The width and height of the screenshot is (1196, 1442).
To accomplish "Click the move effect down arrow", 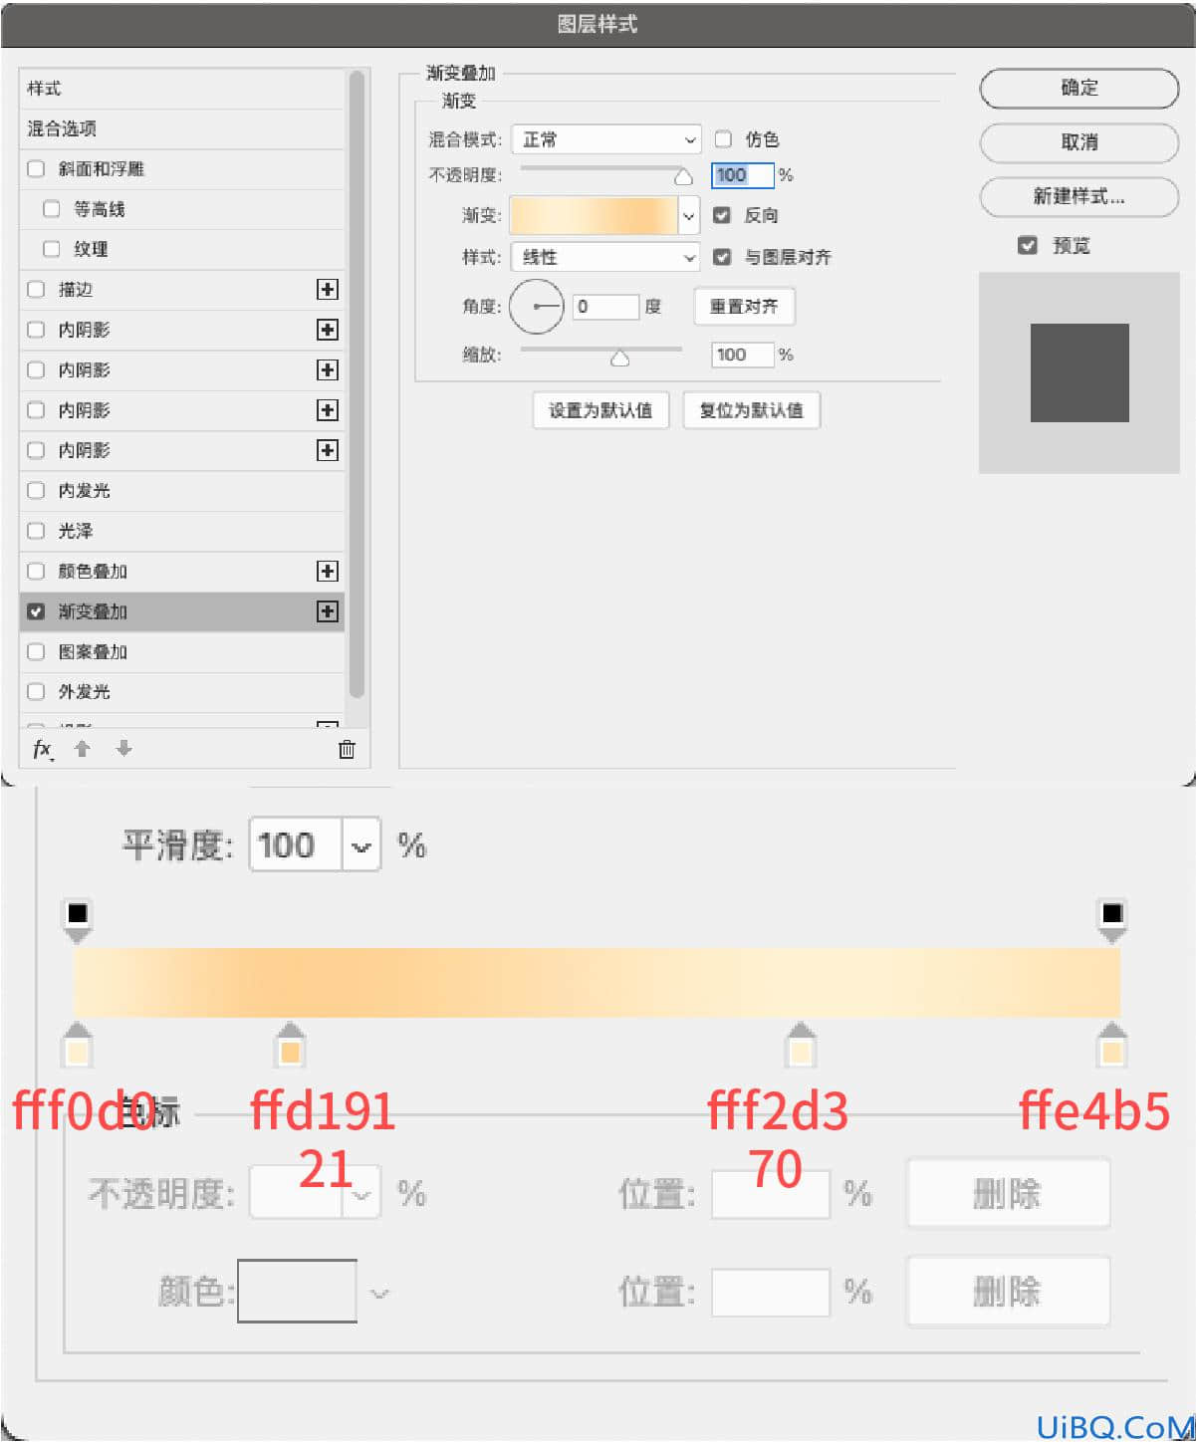I will click(123, 749).
